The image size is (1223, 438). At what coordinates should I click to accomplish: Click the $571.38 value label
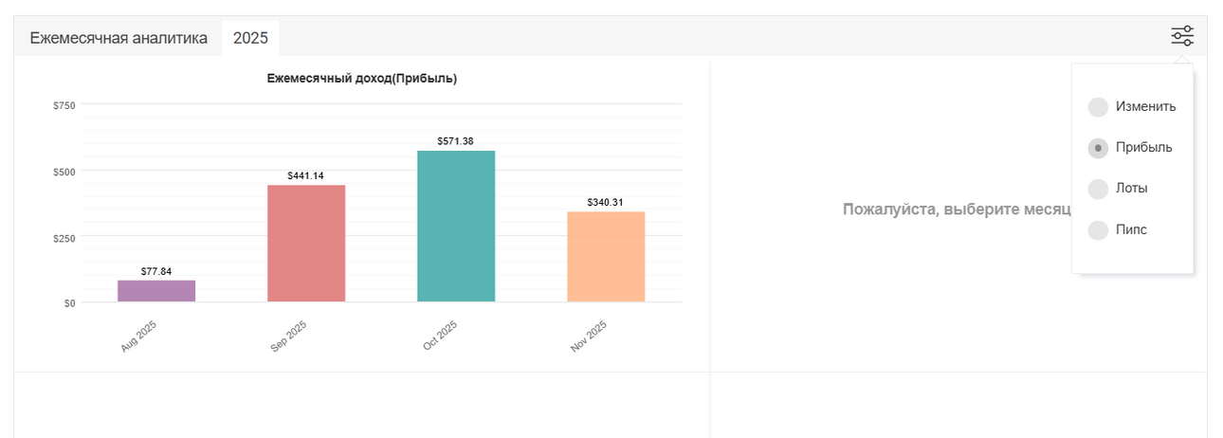pos(456,141)
